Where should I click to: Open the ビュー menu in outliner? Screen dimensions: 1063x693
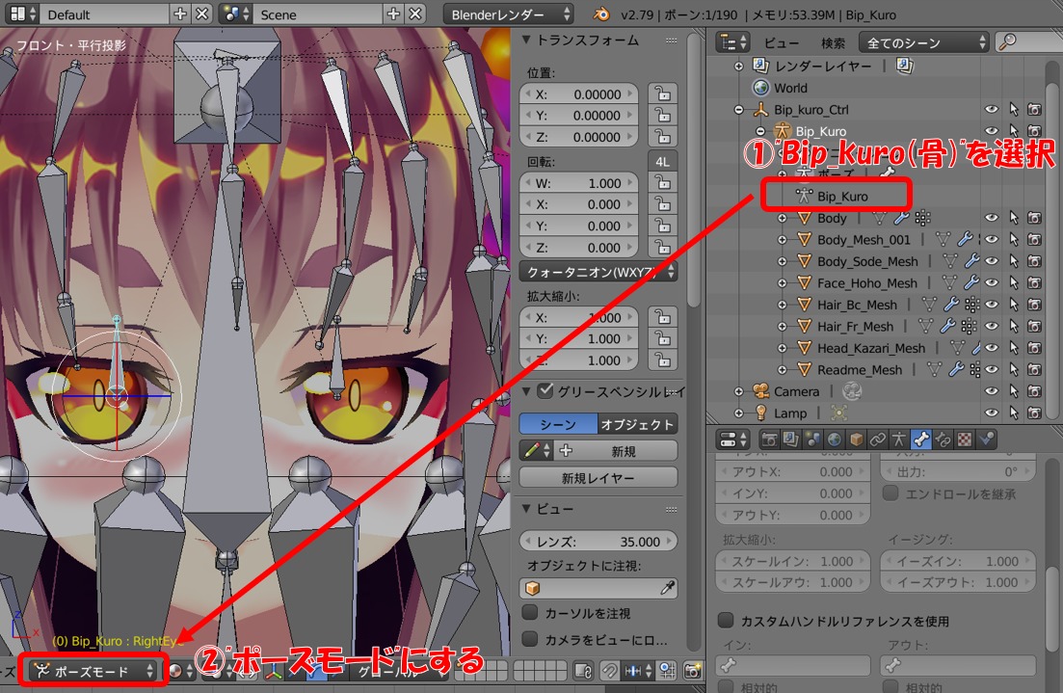click(x=782, y=42)
